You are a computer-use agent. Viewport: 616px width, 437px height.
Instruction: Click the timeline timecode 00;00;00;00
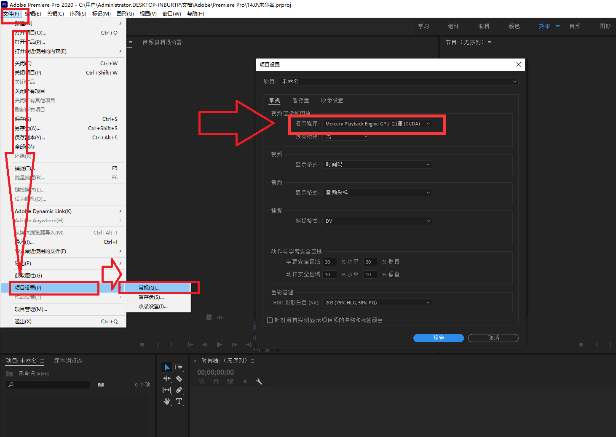215,373
